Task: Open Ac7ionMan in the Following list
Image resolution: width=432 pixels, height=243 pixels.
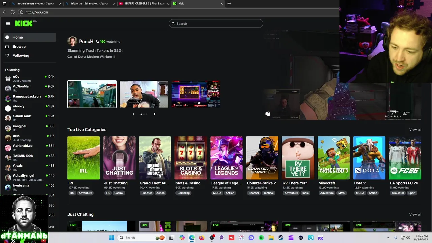Action: (x=30, y=88)
